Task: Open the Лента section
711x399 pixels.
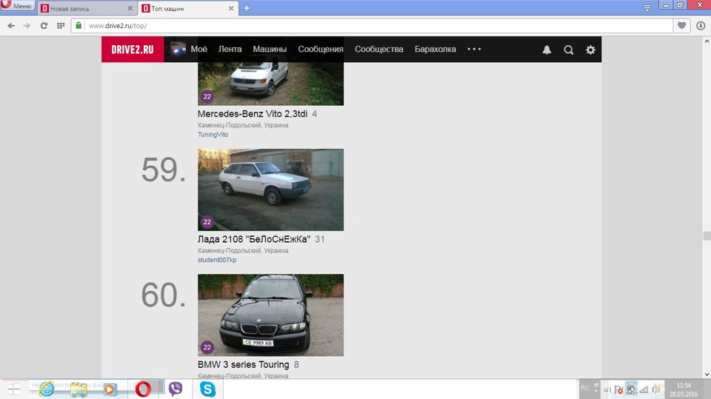Action: tap(230, 49)
